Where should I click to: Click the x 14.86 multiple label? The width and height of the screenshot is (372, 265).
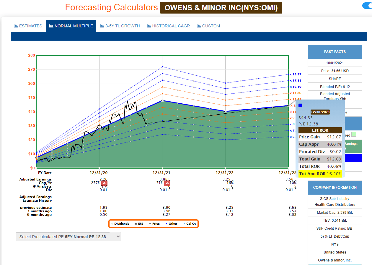[295, 93]
